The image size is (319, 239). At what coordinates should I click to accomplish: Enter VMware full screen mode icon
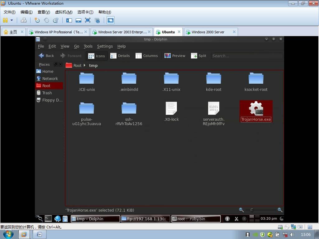click(x=88, y=21)
